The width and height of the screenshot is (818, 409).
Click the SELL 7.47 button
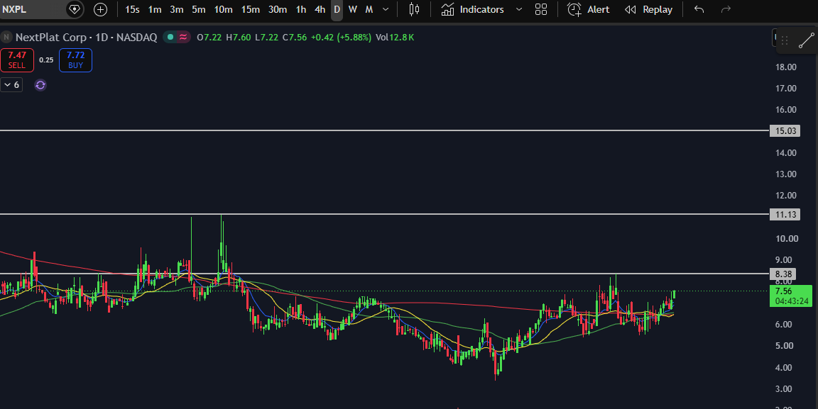point(17,60)
